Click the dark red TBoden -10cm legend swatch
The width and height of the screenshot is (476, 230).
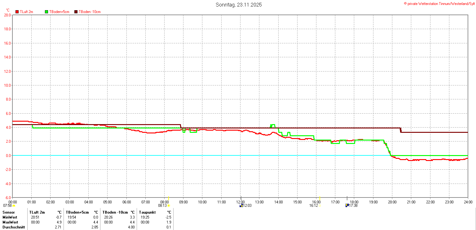click(x=76, y=12)
